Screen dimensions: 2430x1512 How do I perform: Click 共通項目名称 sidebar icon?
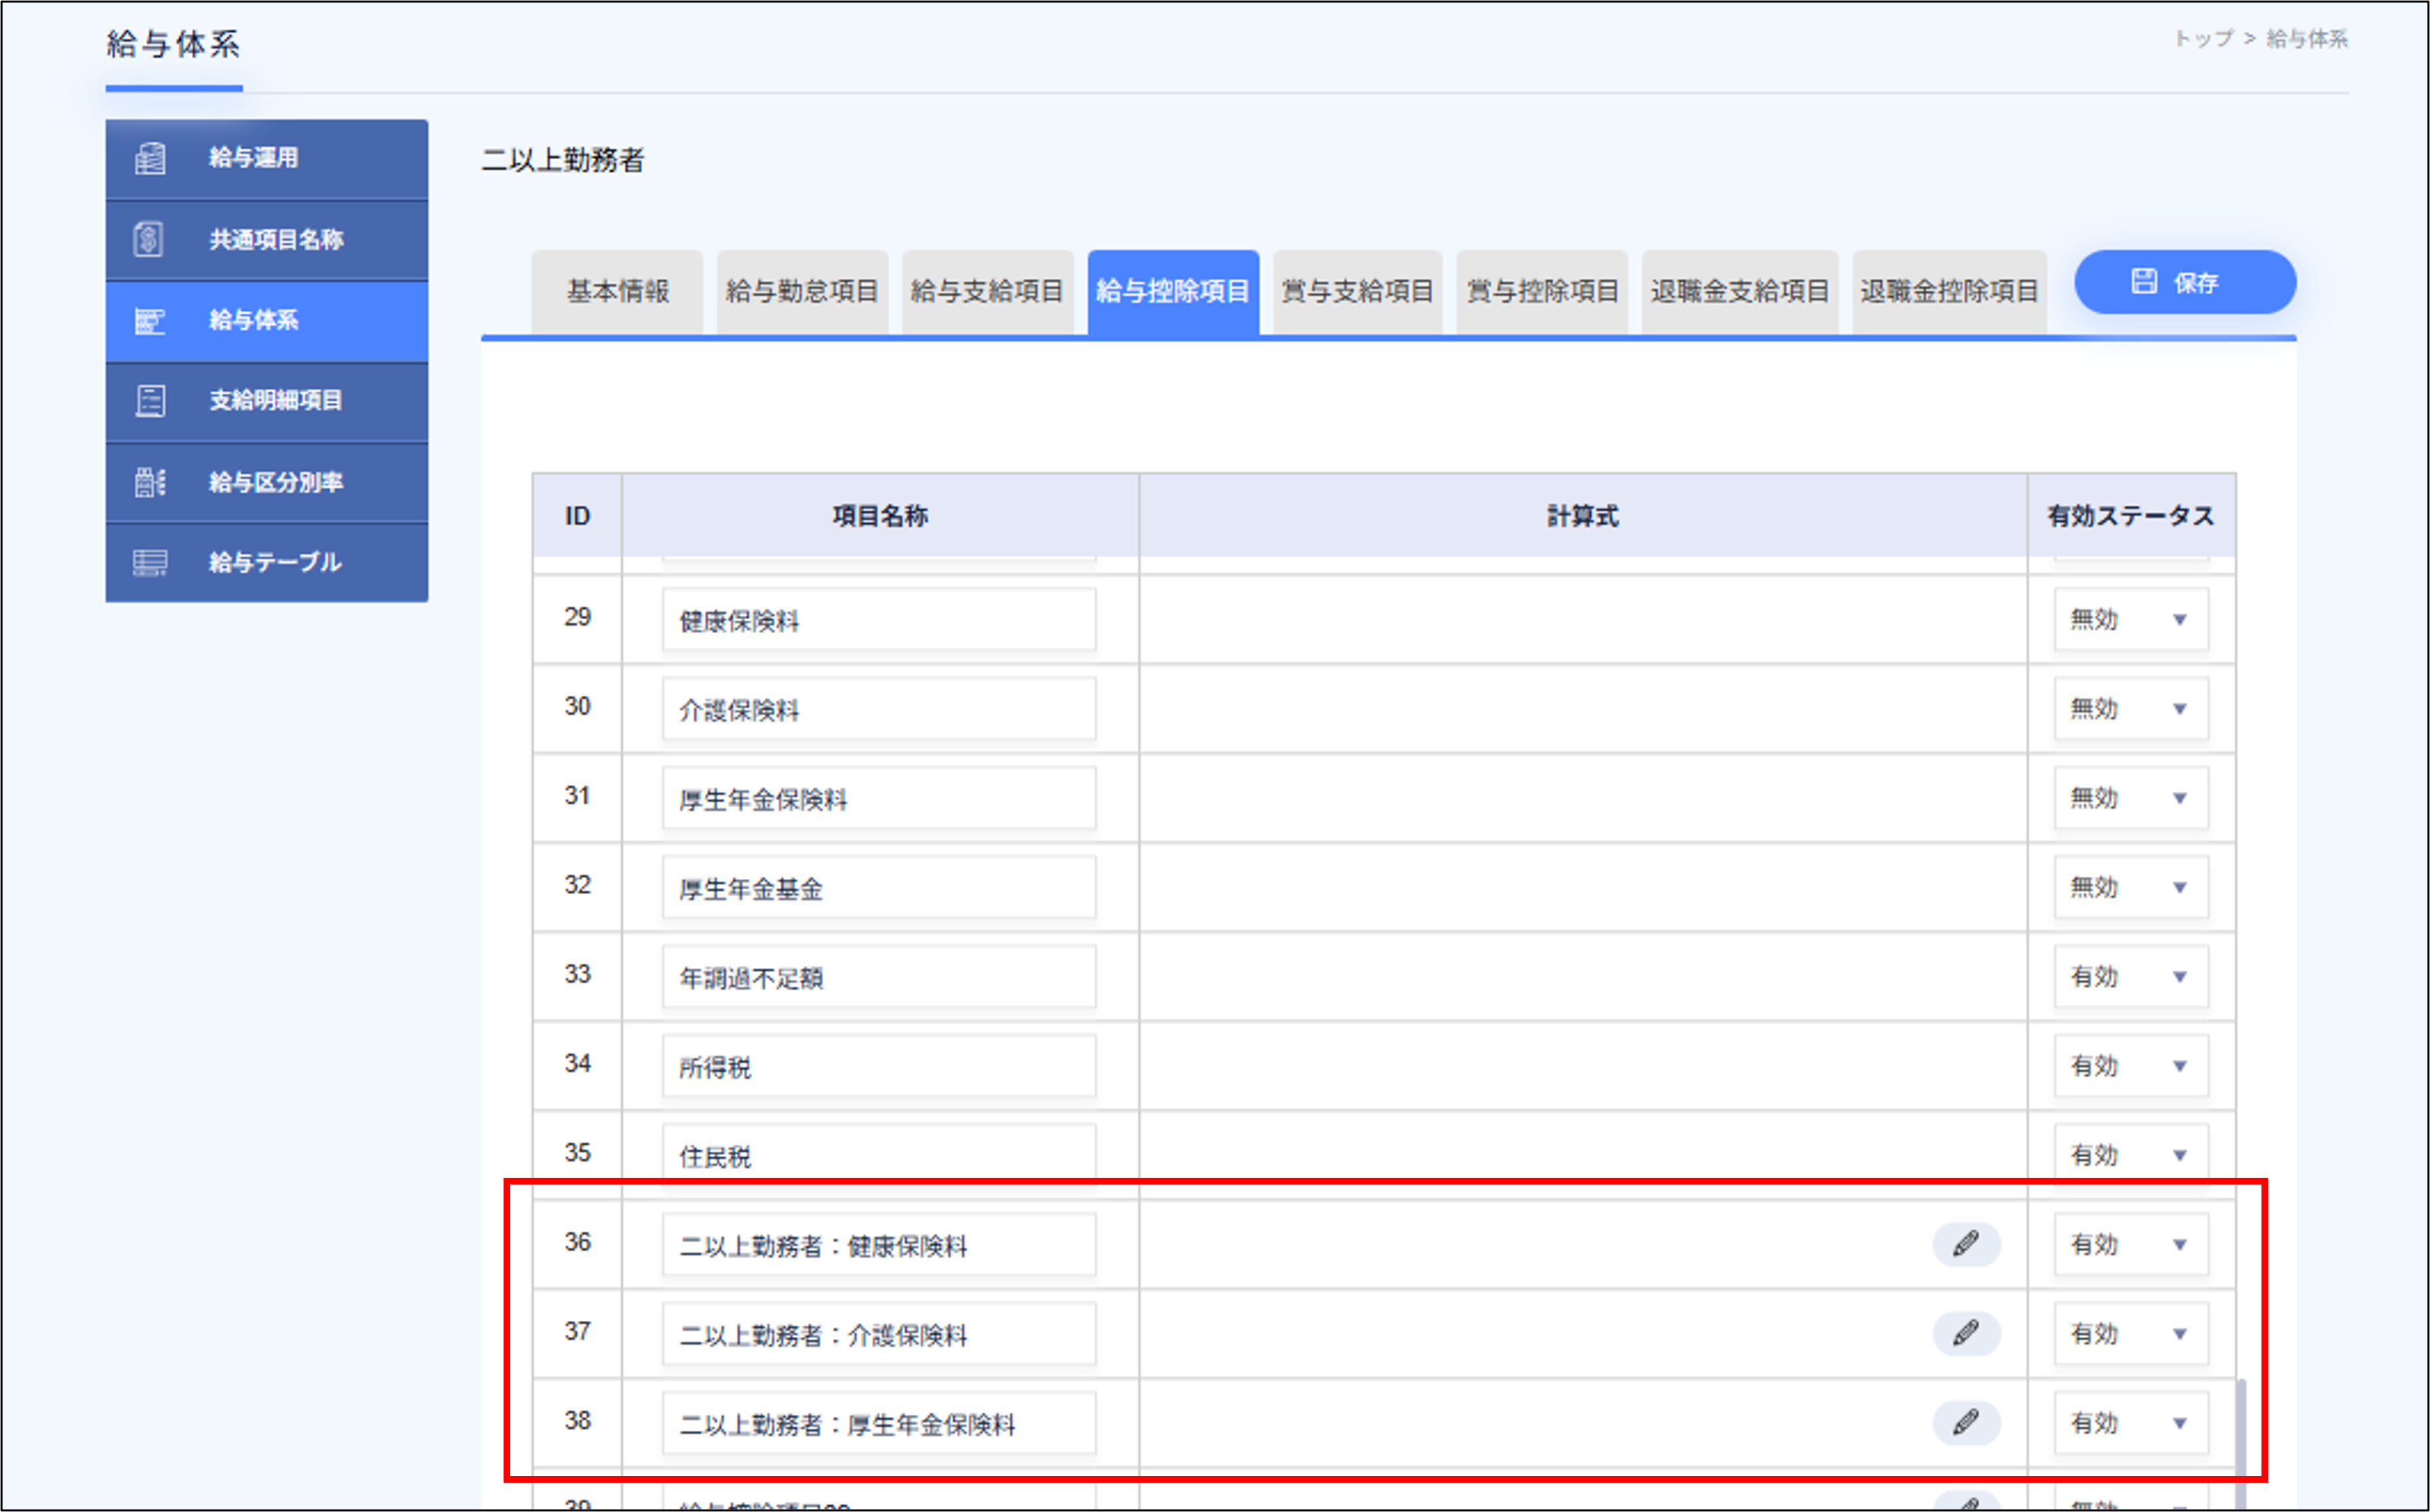coord(149,240)
